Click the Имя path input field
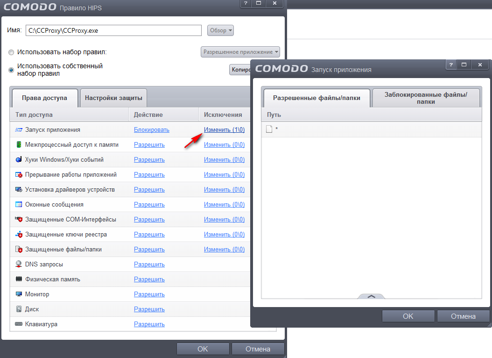Screen dimensions: 492x358 [113, 30]
